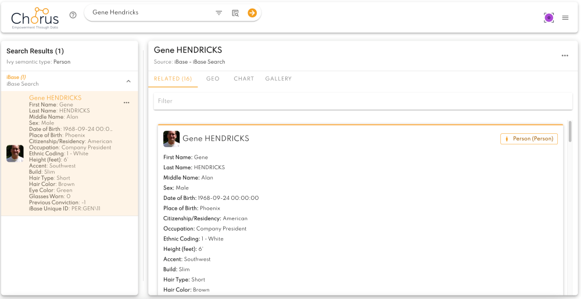
Task: Click the Person (Person) type badge
Action: 529,138
